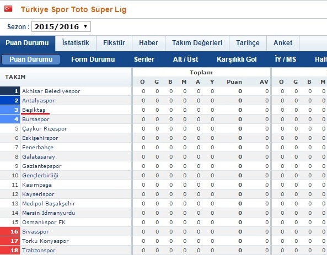
Task: Go to the Takım Değerleri tab
Action: pos(197,43)
